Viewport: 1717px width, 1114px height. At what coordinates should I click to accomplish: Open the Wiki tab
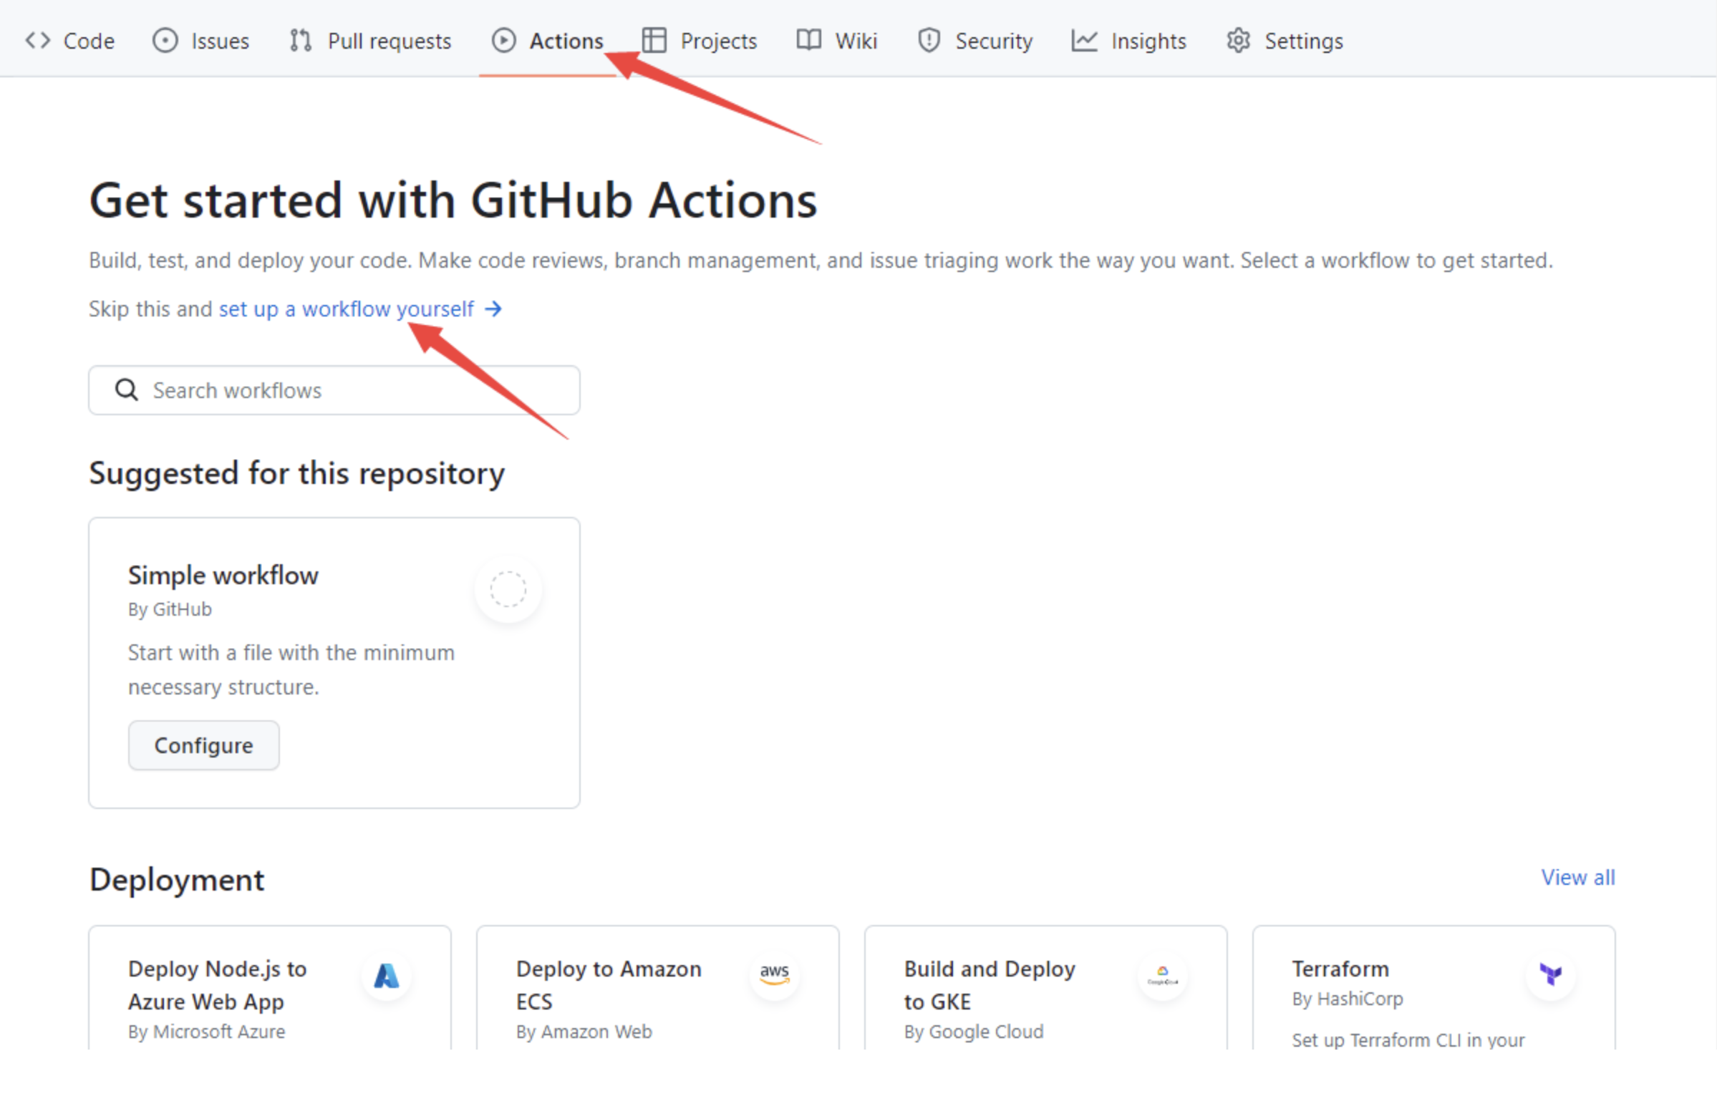click(x=856, y=41)
